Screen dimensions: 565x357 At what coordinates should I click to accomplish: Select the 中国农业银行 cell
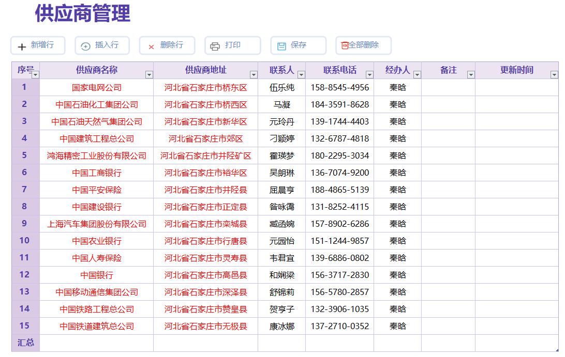(x=97, y=241)
